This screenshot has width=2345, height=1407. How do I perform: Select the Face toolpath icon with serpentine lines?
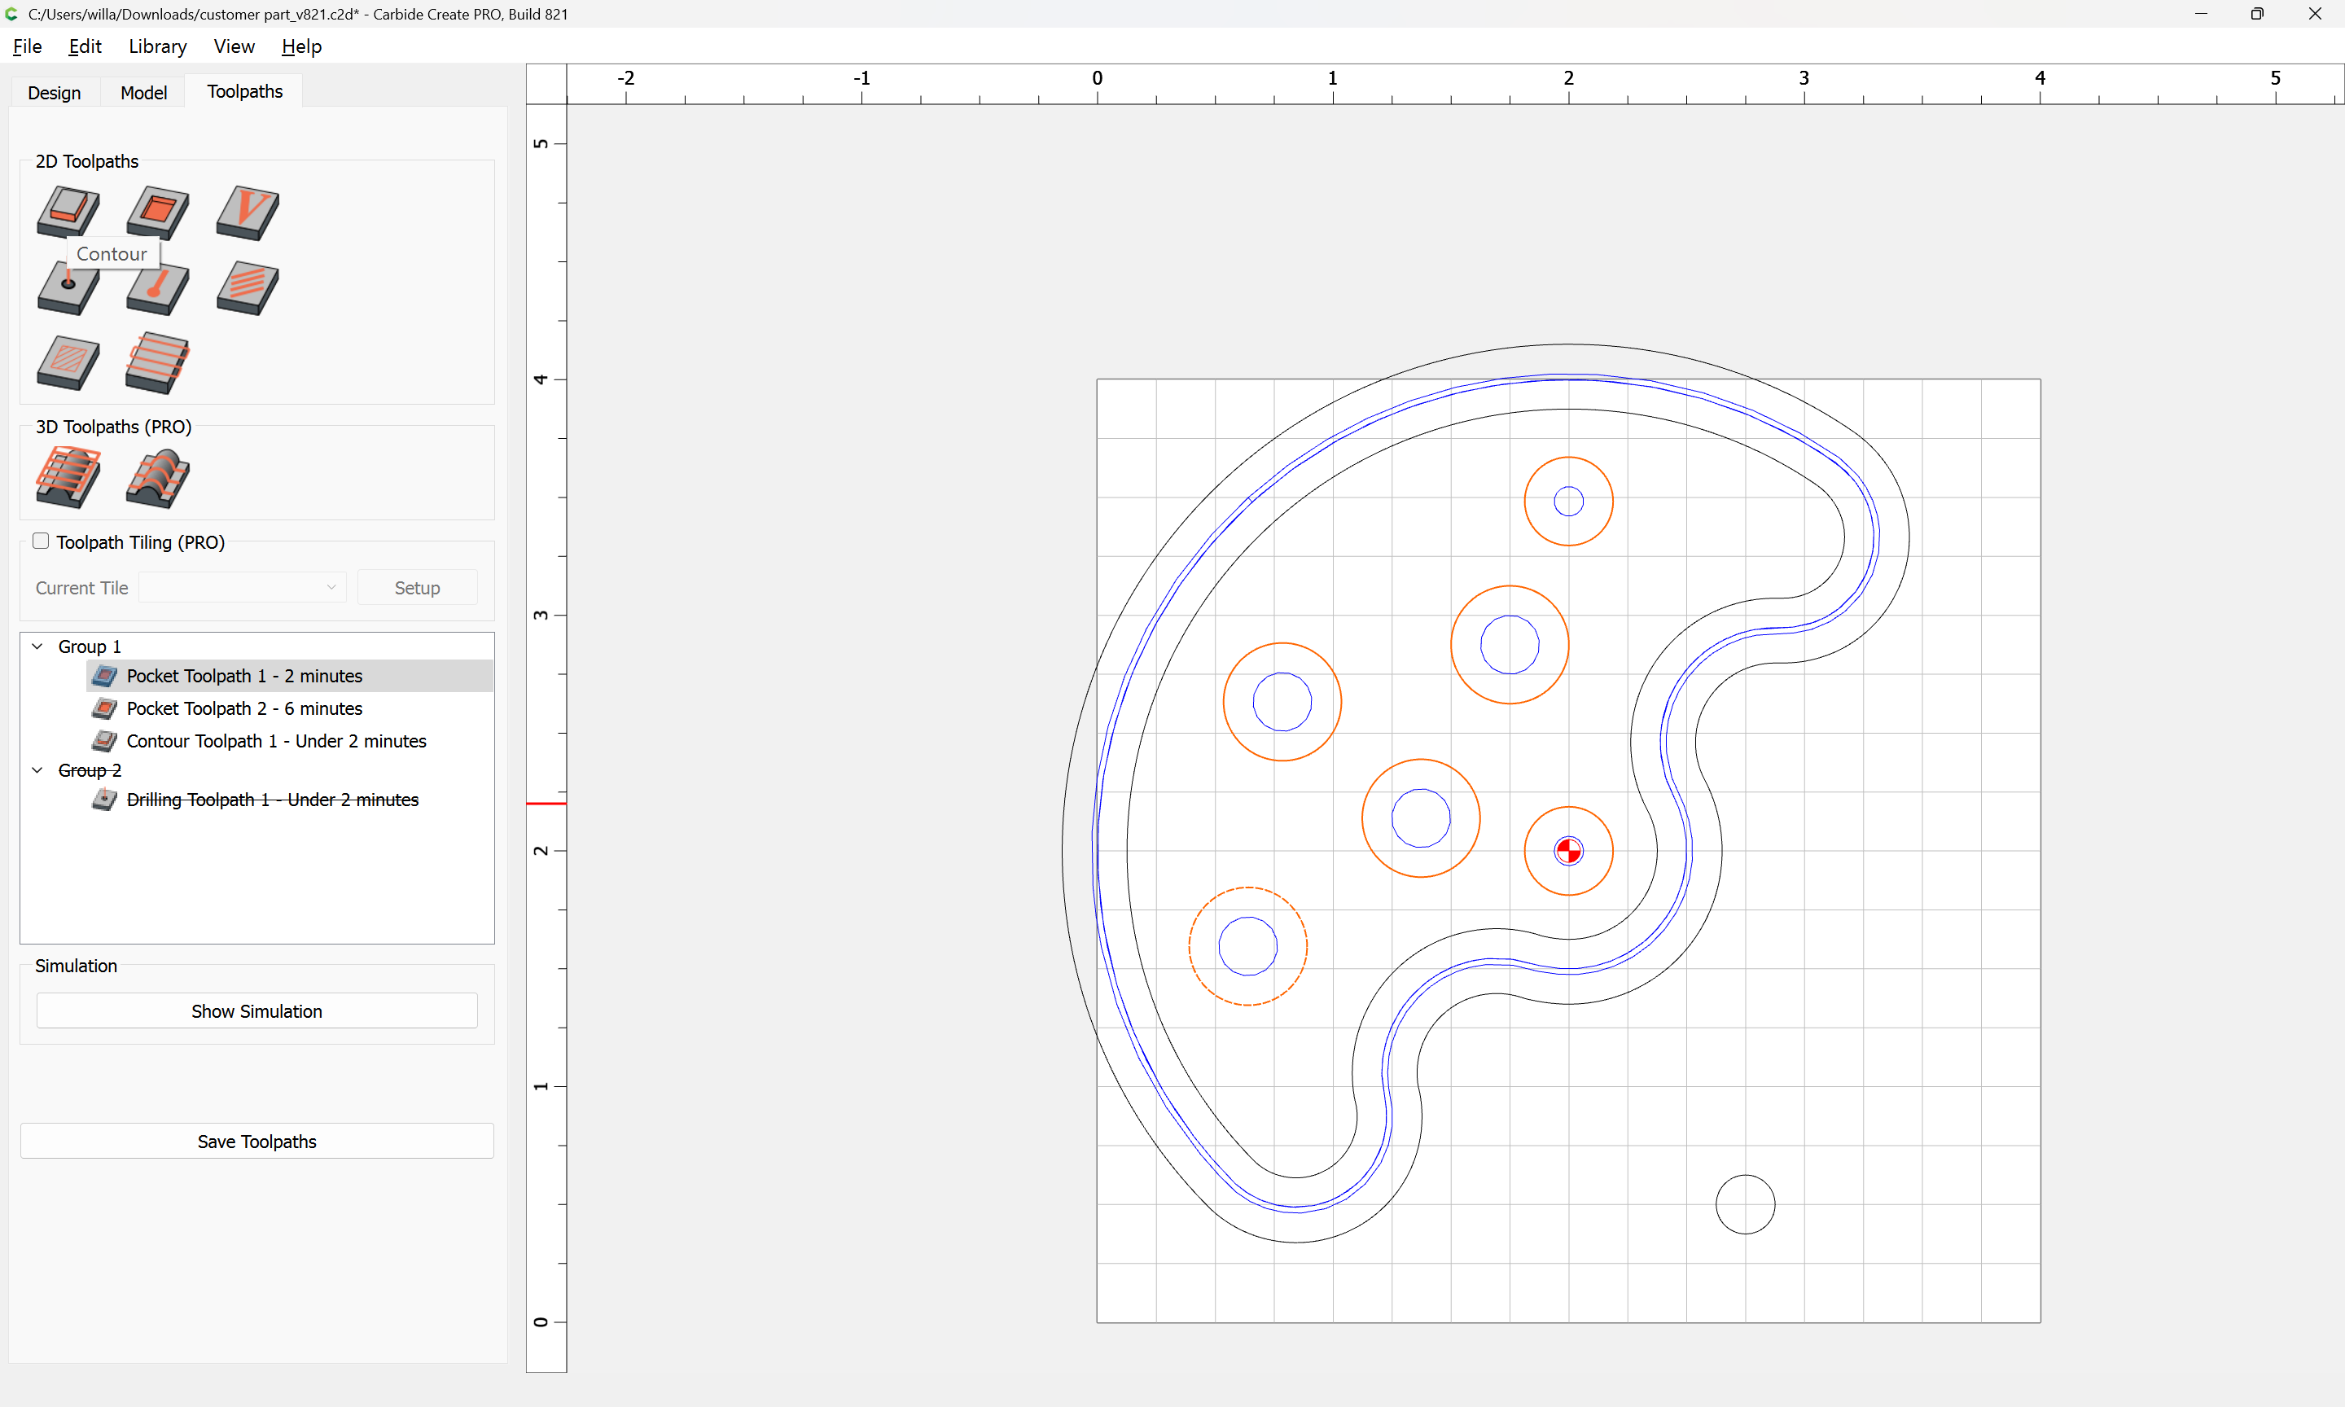point(157,362)
